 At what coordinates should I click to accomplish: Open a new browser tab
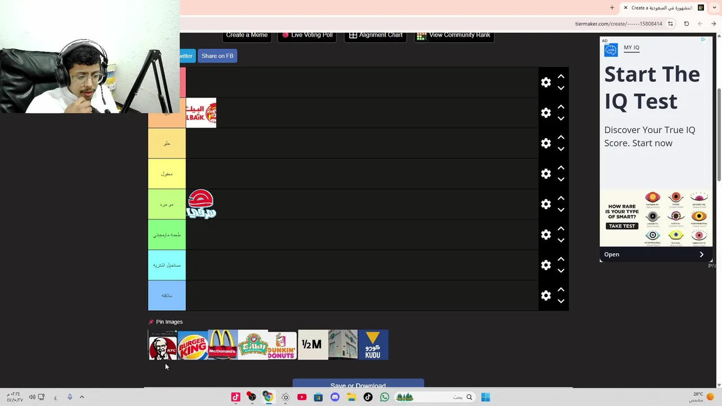(x=612, y=8)
